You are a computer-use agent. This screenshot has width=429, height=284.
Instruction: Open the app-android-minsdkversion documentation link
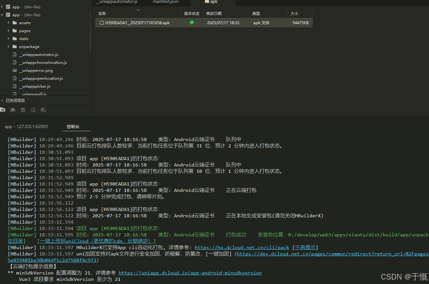point(190,273)
